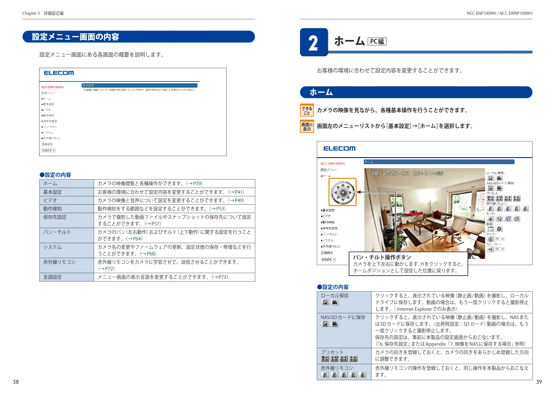Viewport: 555px width, 394px height.
Task: Click the ELECOM logo in left screenshot
Action: click(x=59, y=73)
